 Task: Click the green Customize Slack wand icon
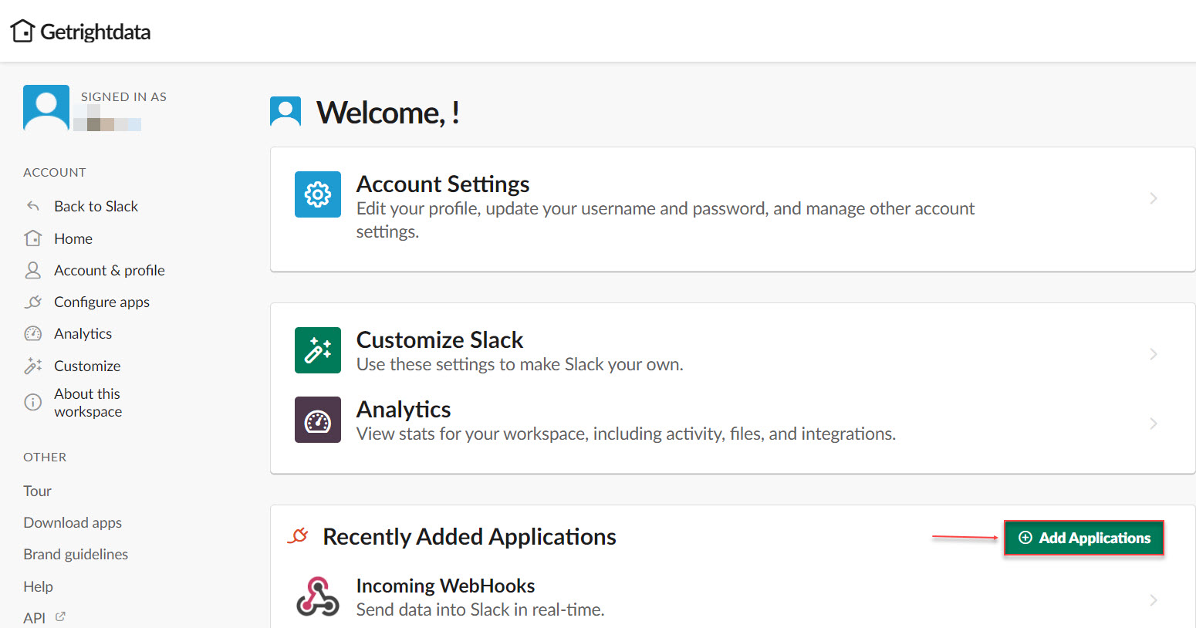[318, 350]
